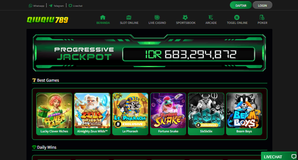Click the Arcade icon
The image size is (298, 160).
coord(211,18)
